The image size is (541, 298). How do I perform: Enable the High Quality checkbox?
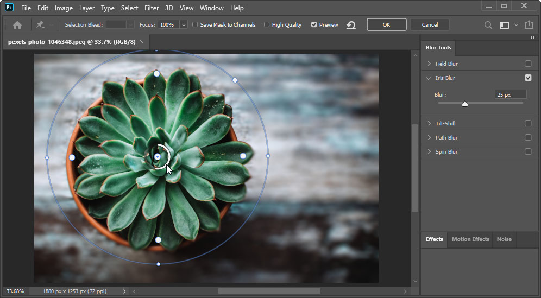267,25
